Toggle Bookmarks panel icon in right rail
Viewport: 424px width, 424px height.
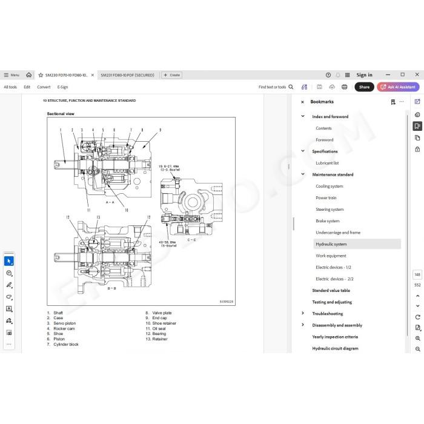pos(417,126)
